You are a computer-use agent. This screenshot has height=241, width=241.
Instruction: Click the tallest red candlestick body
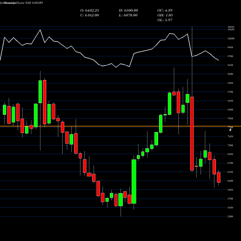(x=192, y=134)
